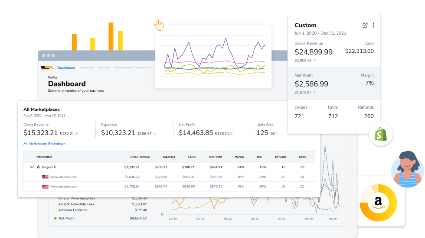The image size is (425, 238).
Task: Click the first US flag icon
Action: tap(45, 177)
